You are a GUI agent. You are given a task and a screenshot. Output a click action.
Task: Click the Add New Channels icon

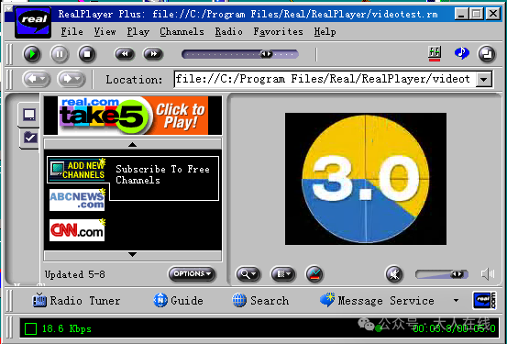(x=78, y=170)
